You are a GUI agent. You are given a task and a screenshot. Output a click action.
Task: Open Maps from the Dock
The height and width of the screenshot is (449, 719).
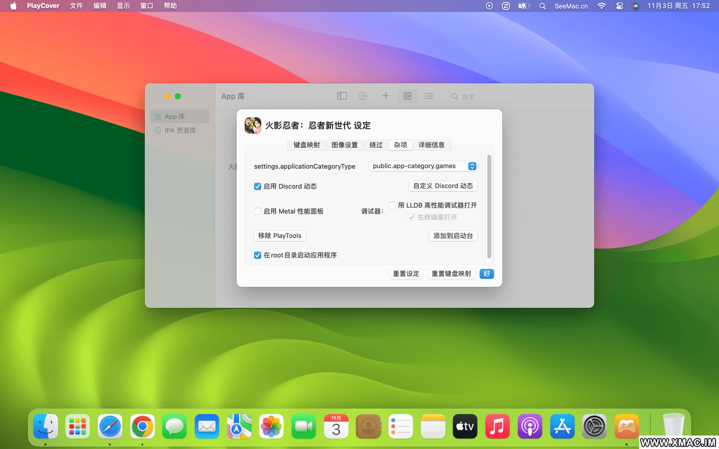(239, 427)
